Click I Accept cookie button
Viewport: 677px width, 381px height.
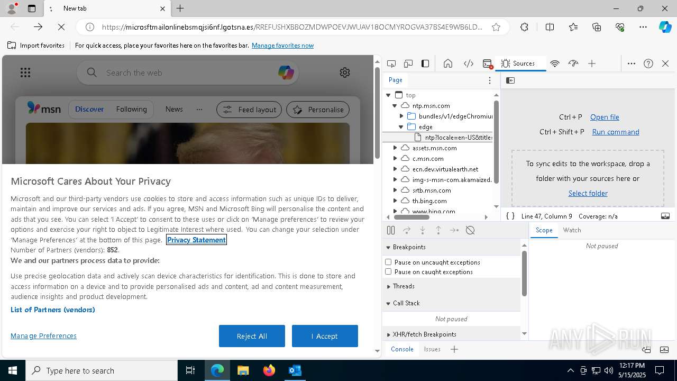(325, 336)
